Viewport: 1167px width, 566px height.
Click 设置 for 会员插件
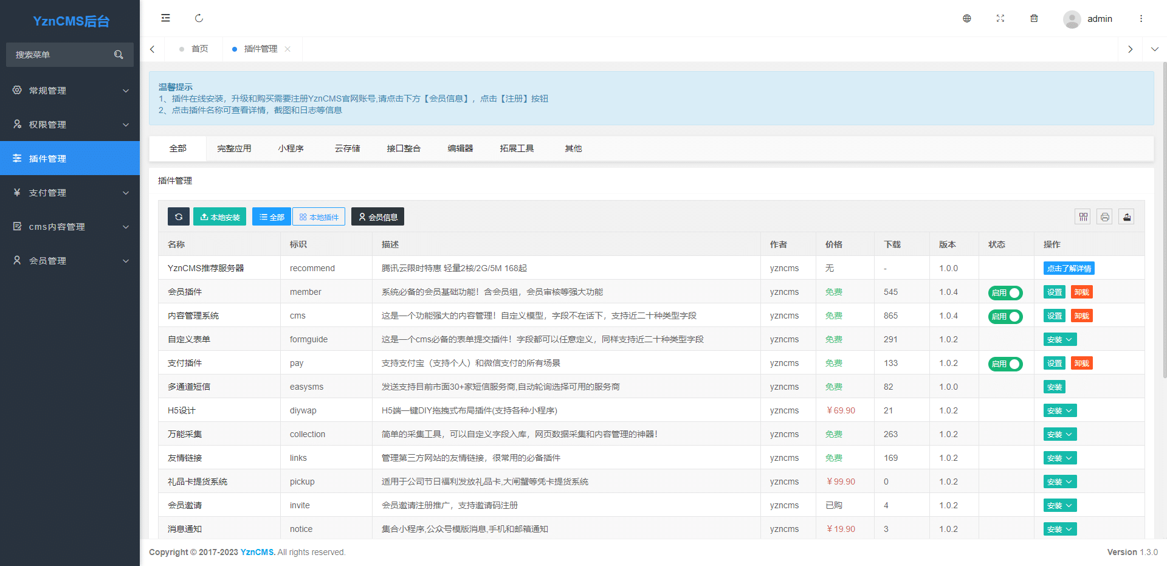coord(1055,292)
